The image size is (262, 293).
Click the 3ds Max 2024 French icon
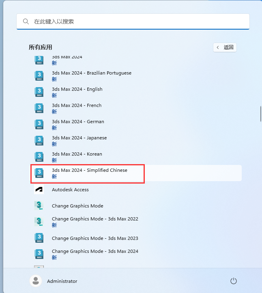(x=39, y=108)
